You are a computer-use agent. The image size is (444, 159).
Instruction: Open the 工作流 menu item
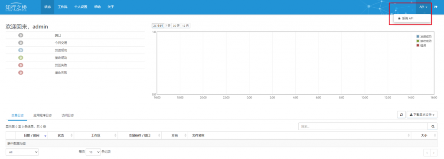coord(62,7)
